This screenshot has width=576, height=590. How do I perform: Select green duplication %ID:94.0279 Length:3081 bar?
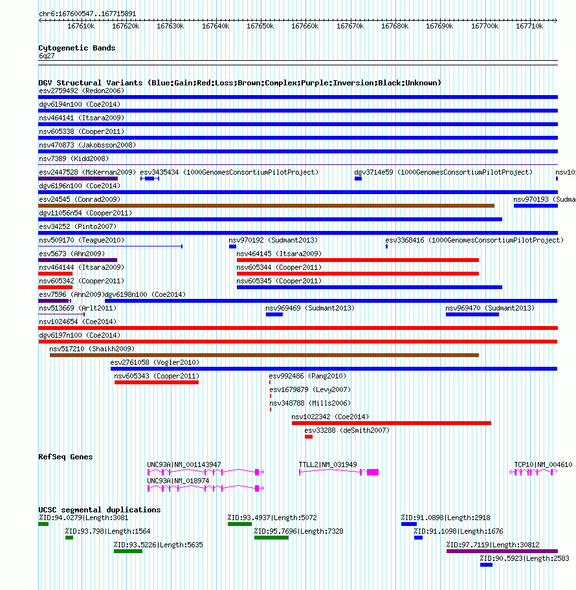pos(43,524)
